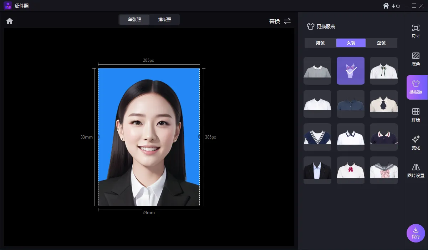The height and width of the screenshot is (250, 428).
Task: Click the home icon above the canvas
Action: 10,21
